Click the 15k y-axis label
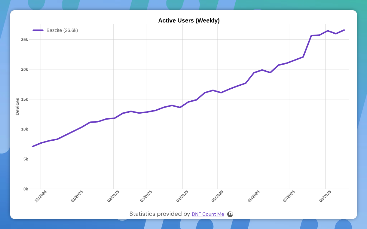This screenshot has width=367, height=229. (x=24, y=99)
